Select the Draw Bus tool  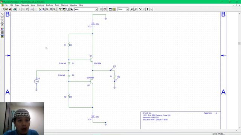[64, 9]
